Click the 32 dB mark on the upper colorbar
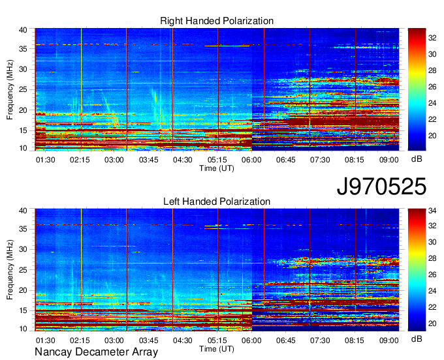 [432, 38]
